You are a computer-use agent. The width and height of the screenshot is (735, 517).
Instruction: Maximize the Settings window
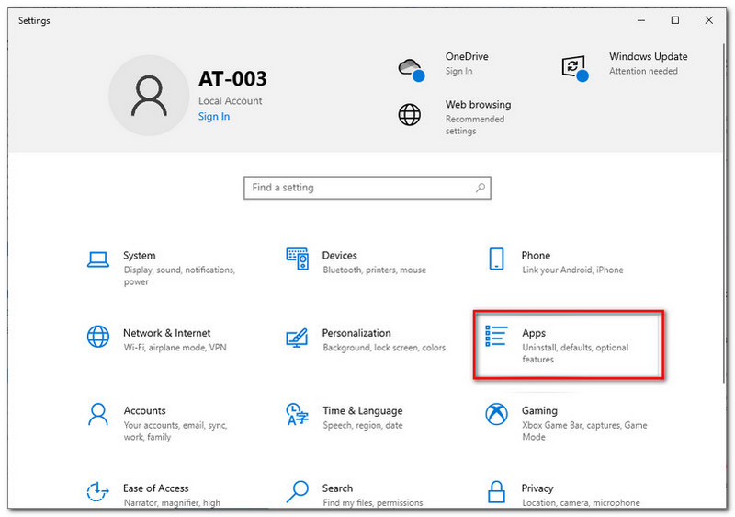coord(675,20)
